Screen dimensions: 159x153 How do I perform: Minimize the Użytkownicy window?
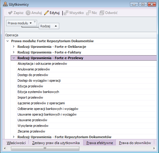pyautogui.click(x=134, y=4)
